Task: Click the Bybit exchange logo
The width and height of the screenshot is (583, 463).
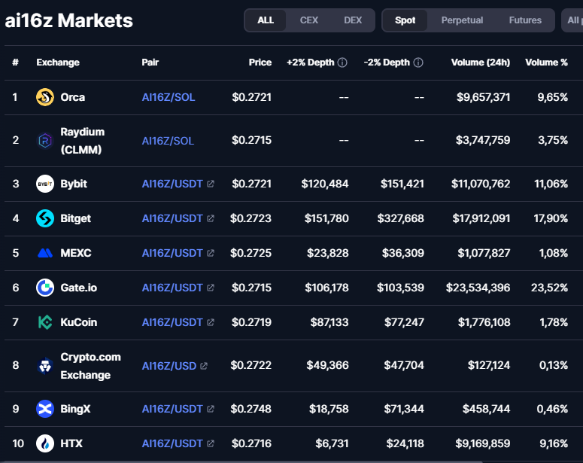Action: click(45, 184)
